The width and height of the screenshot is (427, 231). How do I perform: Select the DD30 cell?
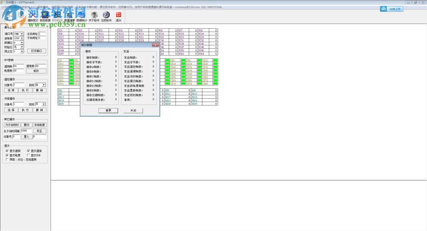pyautogui.click(x=196, y=104)
